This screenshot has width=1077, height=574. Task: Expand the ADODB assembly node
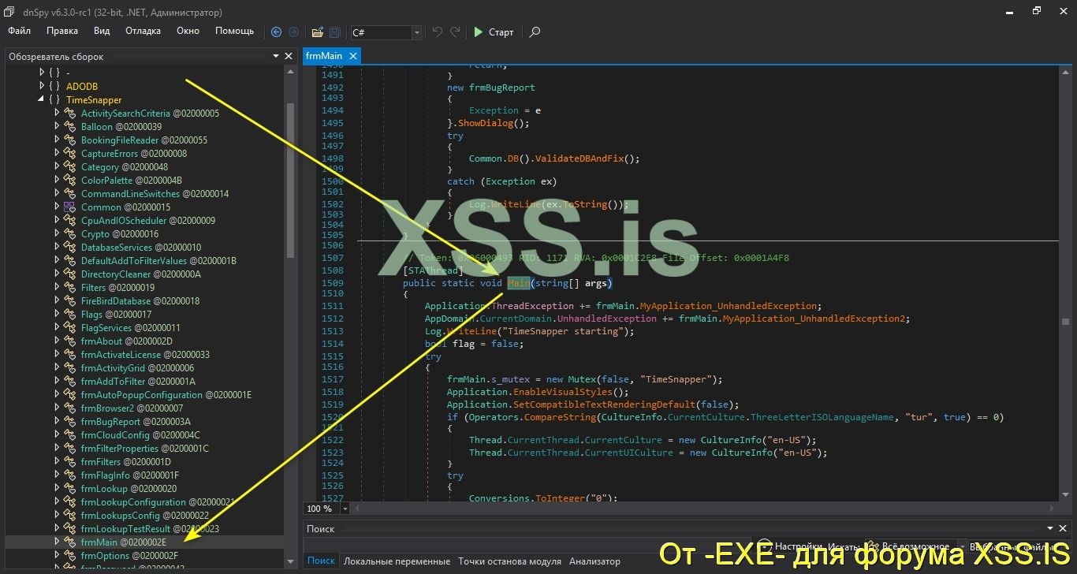pos(42,86)
